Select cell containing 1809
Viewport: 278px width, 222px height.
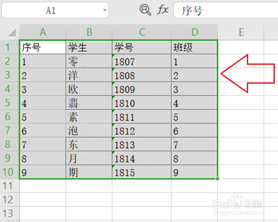pos(141,89)
